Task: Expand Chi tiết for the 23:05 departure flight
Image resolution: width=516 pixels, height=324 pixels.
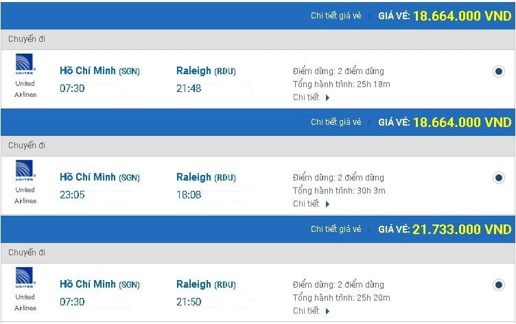Action: click(311, 204)
